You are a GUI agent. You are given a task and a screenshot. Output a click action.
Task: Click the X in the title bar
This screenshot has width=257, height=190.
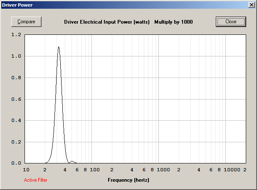tap(252, 5)
